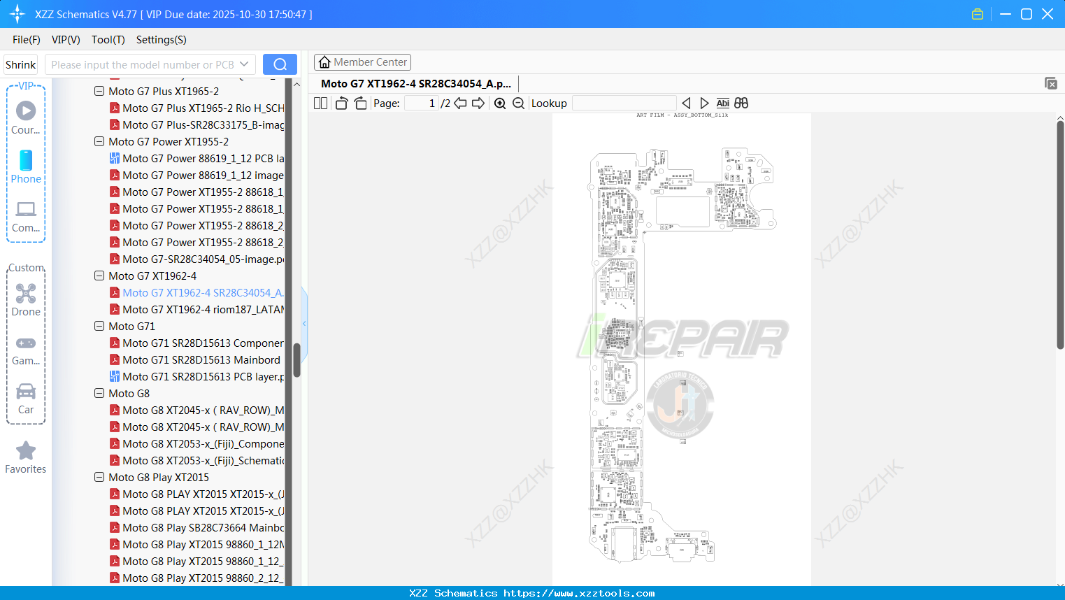
Task: Click the binoculars search icon
Action: pyautogui.click(x=741, y=103)
